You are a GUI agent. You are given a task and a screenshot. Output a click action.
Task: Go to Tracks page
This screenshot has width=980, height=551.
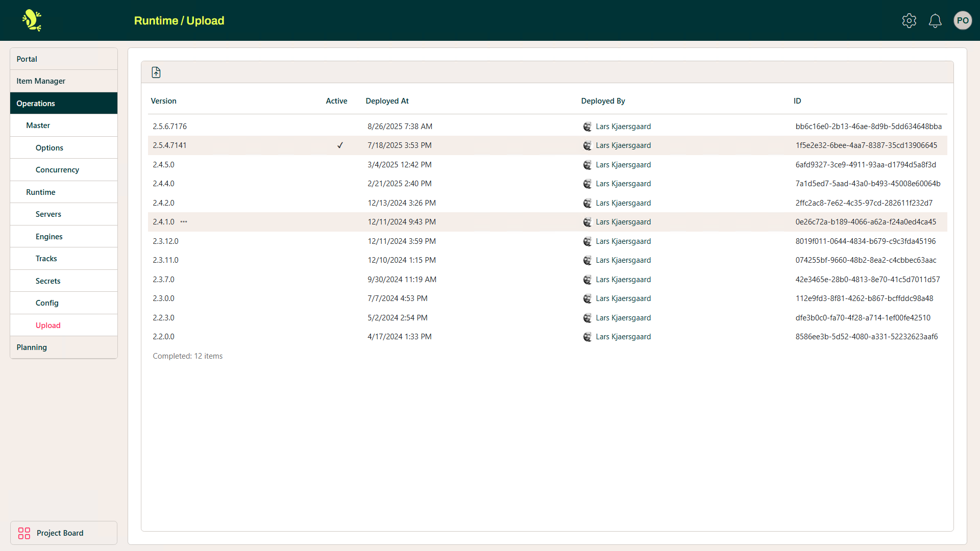[64, 259]
